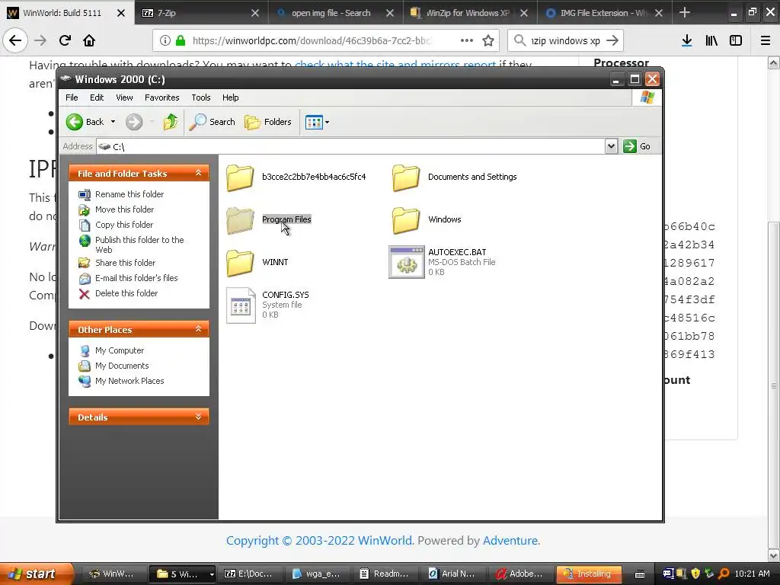Toggle the browser sidebar icon
This screenshot has width=780, height=585.
pos(736,40)
